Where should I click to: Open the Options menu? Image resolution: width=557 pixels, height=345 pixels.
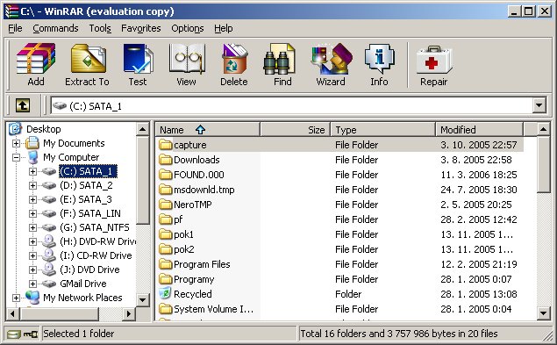(x=188, y=28)
